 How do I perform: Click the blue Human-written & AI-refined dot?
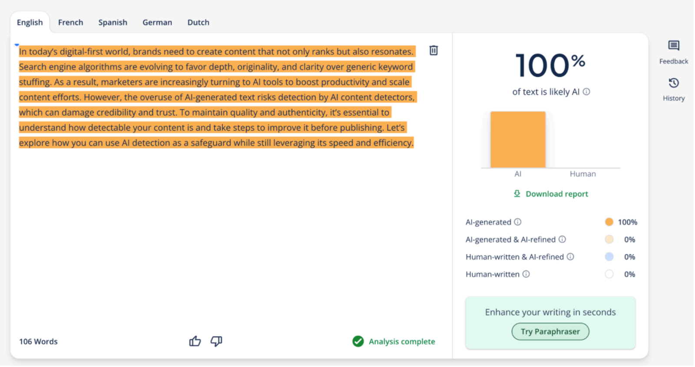tap(609, 257)
